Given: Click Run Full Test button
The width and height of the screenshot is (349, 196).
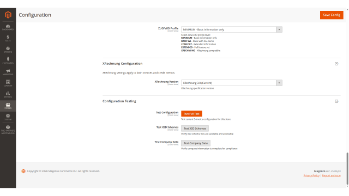Looking at the screenshot, I should [x=191, y=114].
